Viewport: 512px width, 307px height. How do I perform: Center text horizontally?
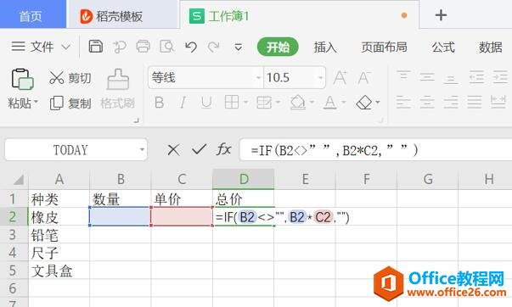pos(427,102)
